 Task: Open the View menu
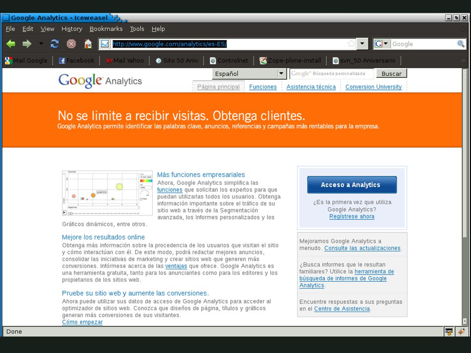(x=48, y=29)
